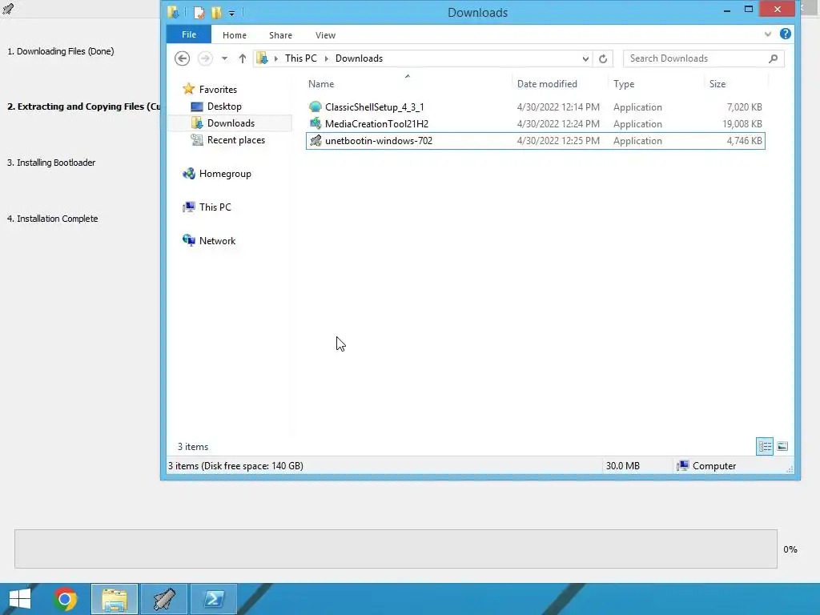Image resolution: width=820 pixels, height=615 pixels.
Task: Open Customize Quick Access Toolbar dropdown
Action: (231, 13)
